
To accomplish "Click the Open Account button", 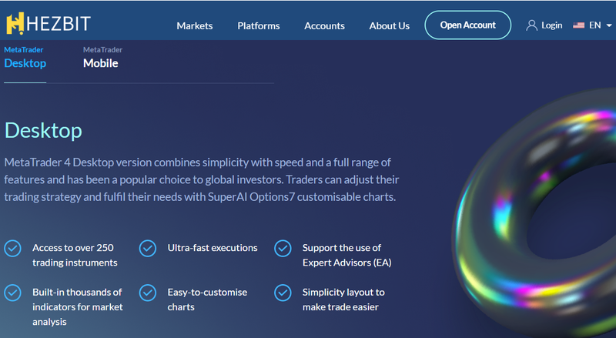I will (468, 25).
